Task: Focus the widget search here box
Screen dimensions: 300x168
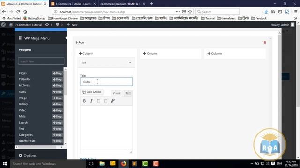Action: tap(41, 61)
